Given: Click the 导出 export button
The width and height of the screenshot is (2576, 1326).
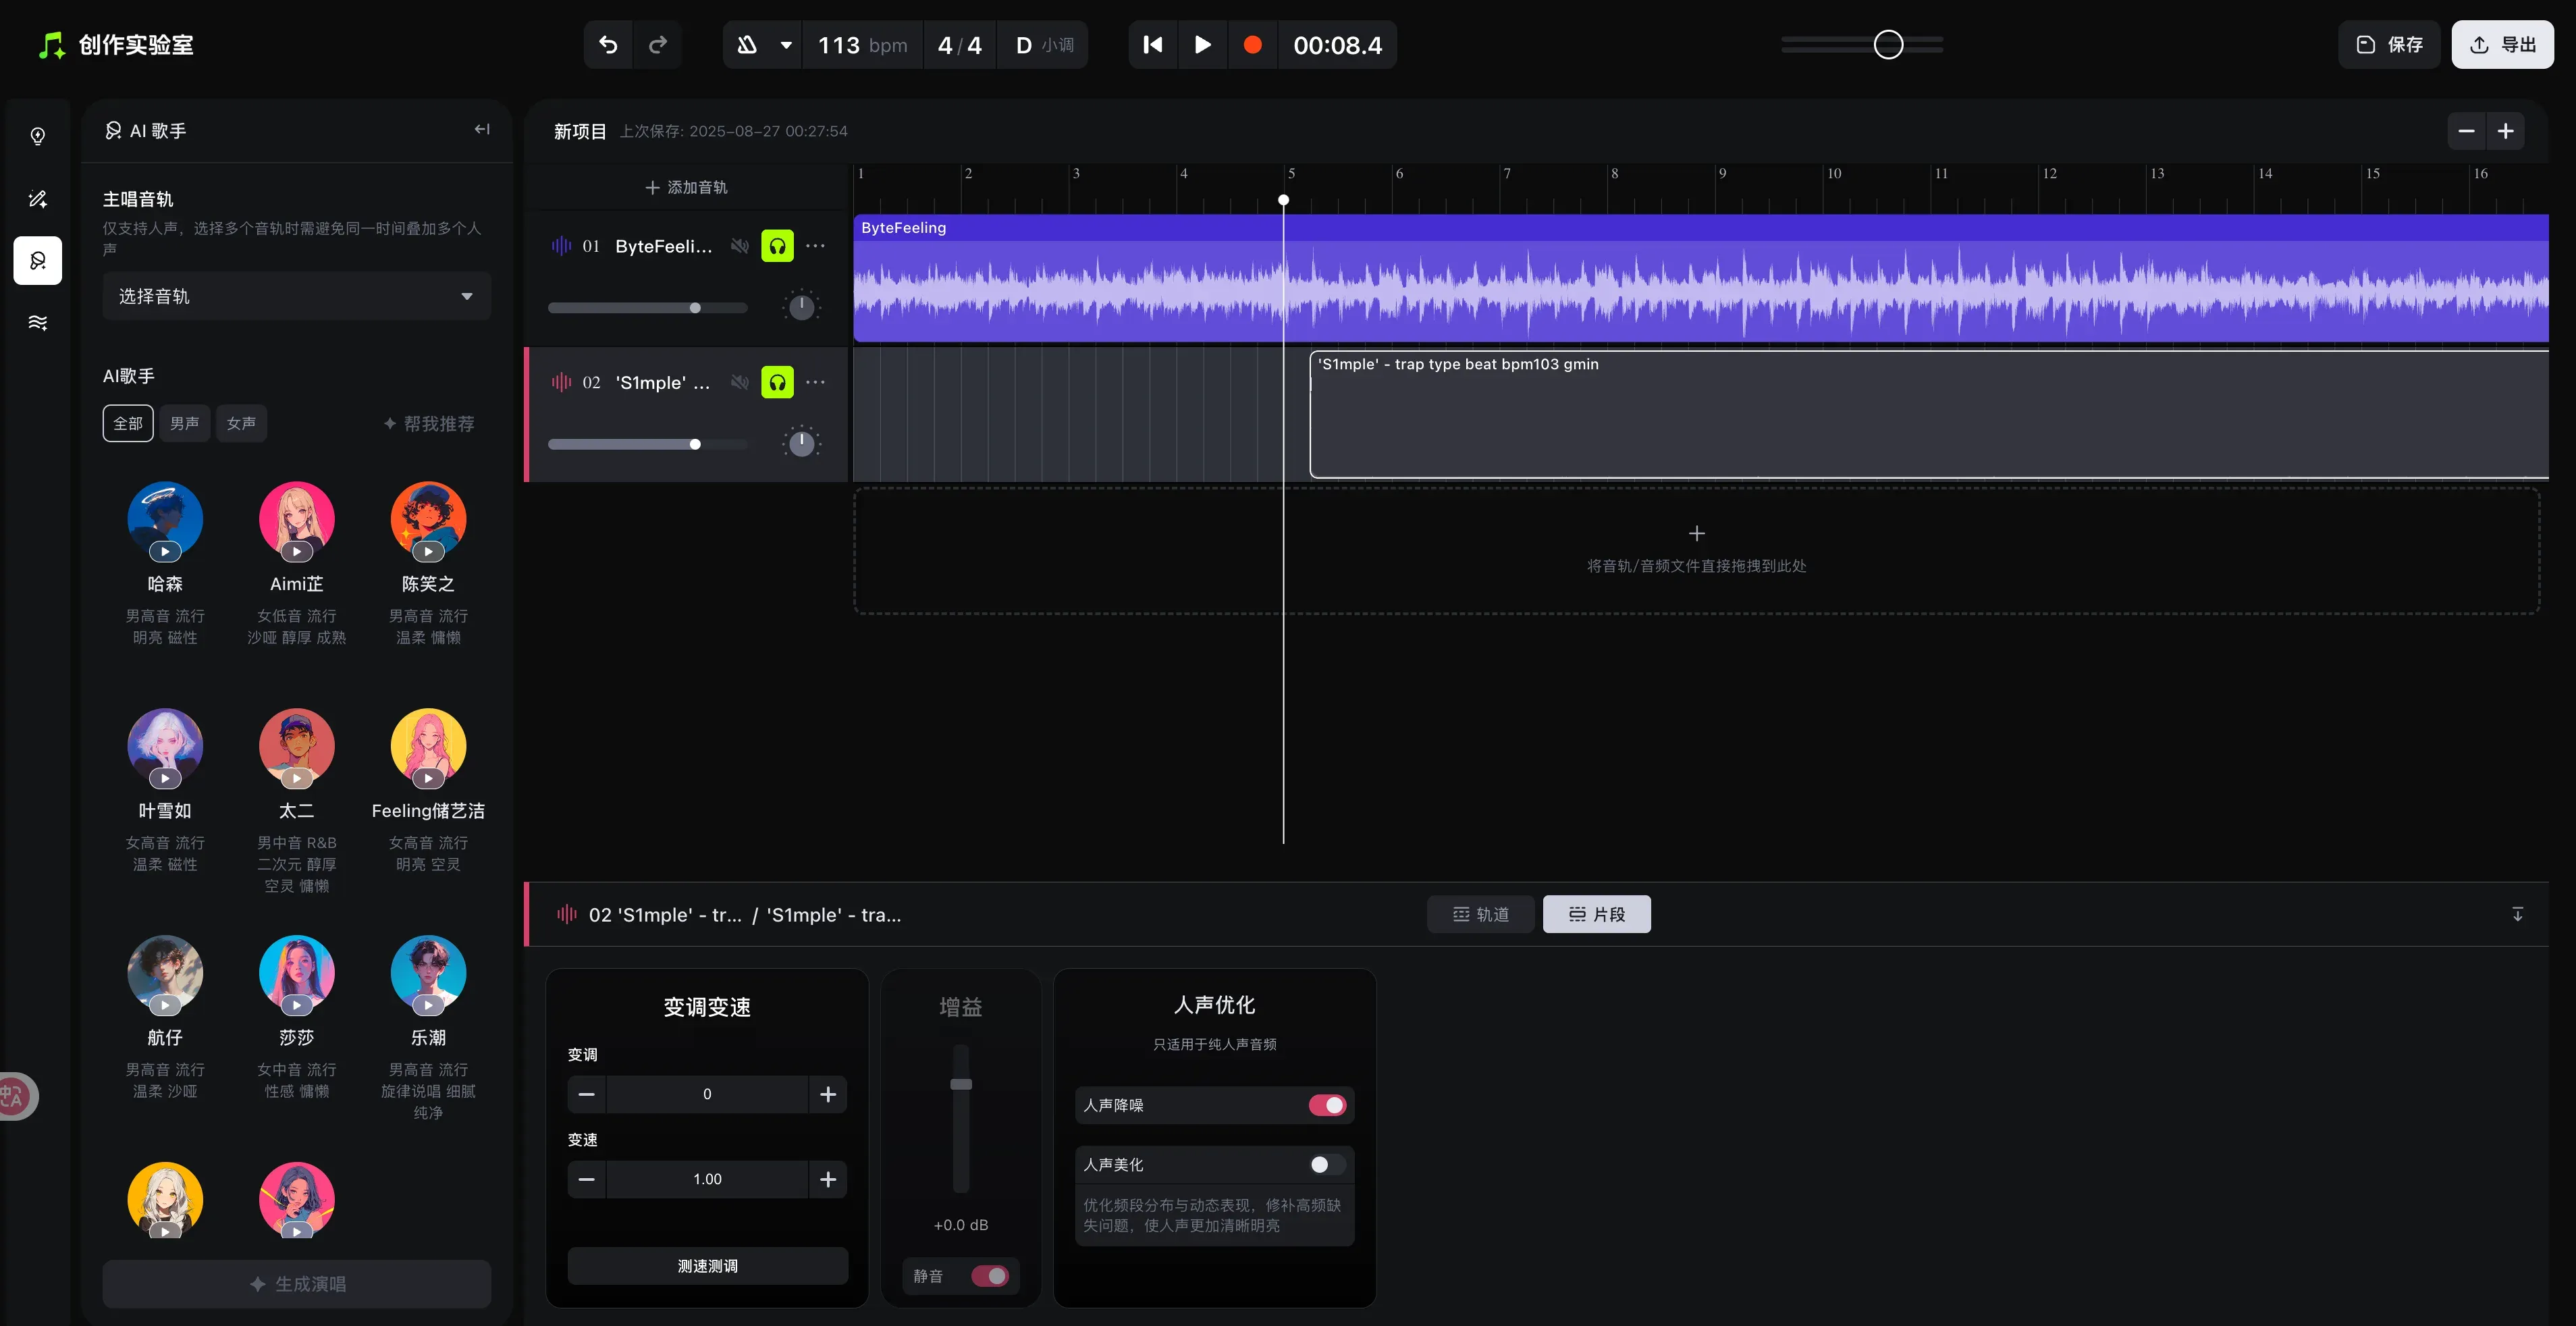Looking at the screenshot, I should click(x=2502, y=45).
